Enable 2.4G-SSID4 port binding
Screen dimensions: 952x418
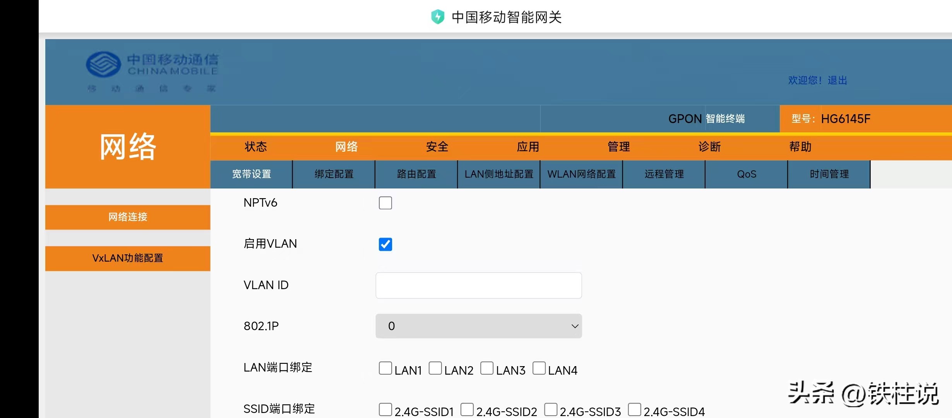635,409
